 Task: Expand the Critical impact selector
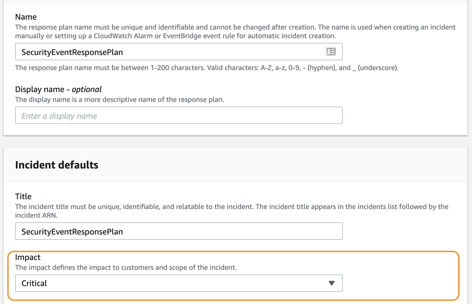pos(179,283)
